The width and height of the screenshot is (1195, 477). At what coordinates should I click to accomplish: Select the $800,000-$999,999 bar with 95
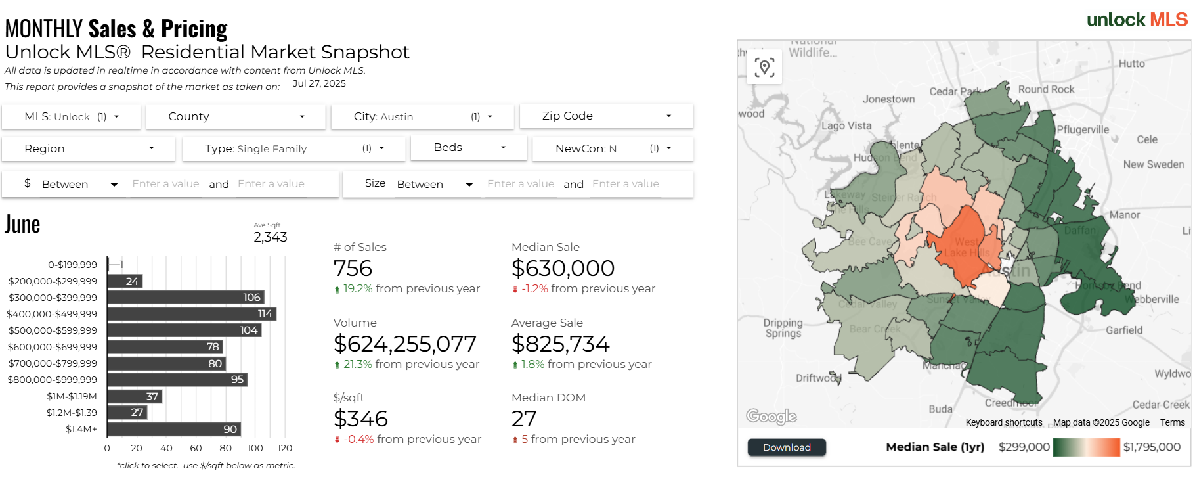(177, 380)
